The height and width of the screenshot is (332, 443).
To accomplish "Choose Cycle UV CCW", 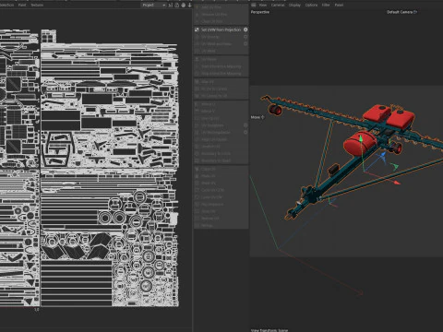I will pyautogui.click(x=221, y=190).
